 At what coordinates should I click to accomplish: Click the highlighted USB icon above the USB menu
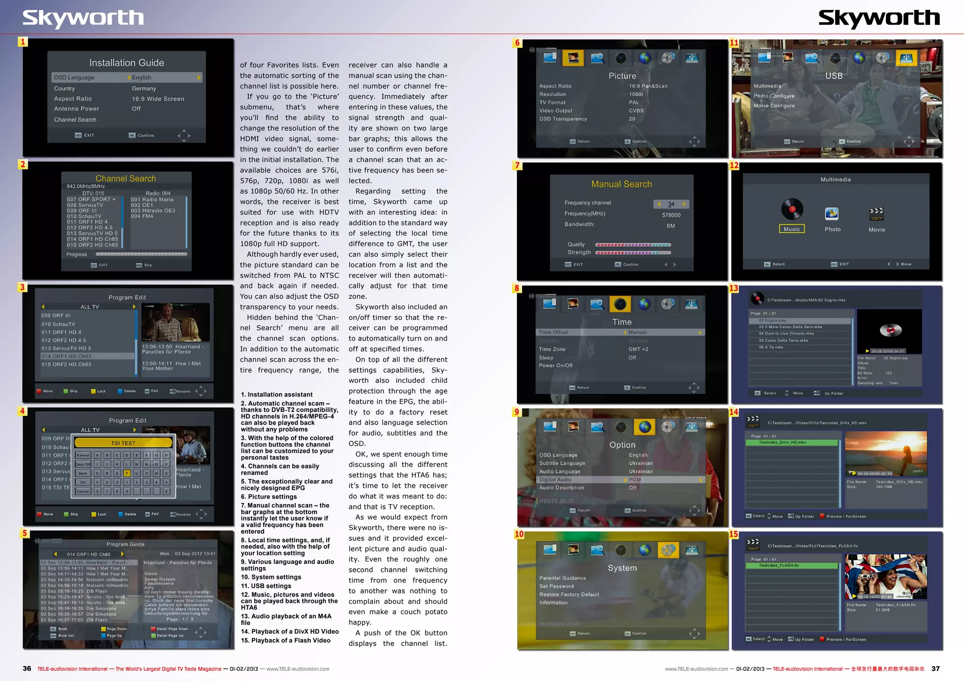[906, 58]
